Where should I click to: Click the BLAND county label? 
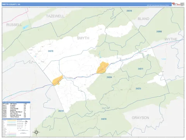click(143, 19)
